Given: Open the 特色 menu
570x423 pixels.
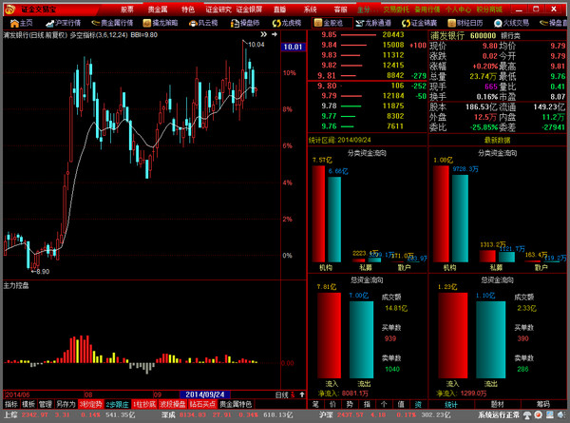Looking at the screenshot, I should pyautogui.click(x=188, y=10).
